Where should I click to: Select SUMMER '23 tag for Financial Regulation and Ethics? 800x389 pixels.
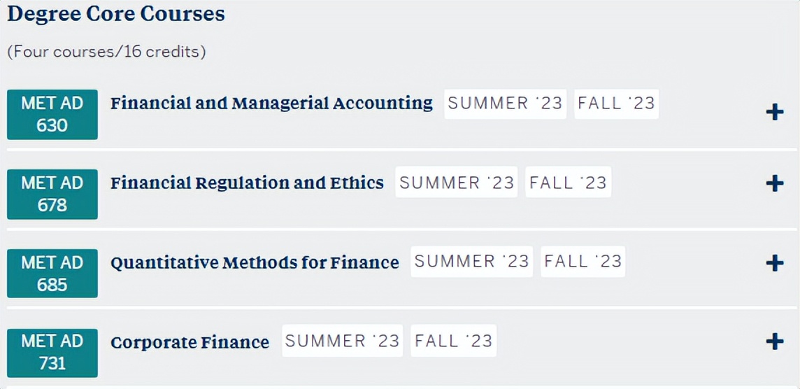click(457, 183)
